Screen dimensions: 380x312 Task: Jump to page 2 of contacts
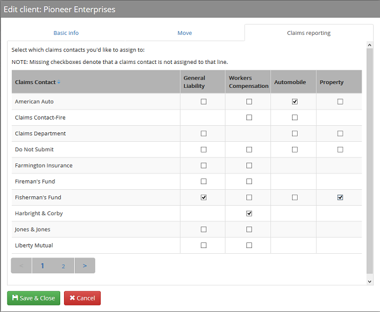pyautogui.click(x=63, y=266)
